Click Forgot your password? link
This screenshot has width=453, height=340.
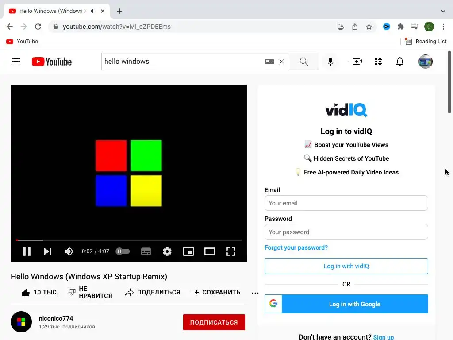296,247
